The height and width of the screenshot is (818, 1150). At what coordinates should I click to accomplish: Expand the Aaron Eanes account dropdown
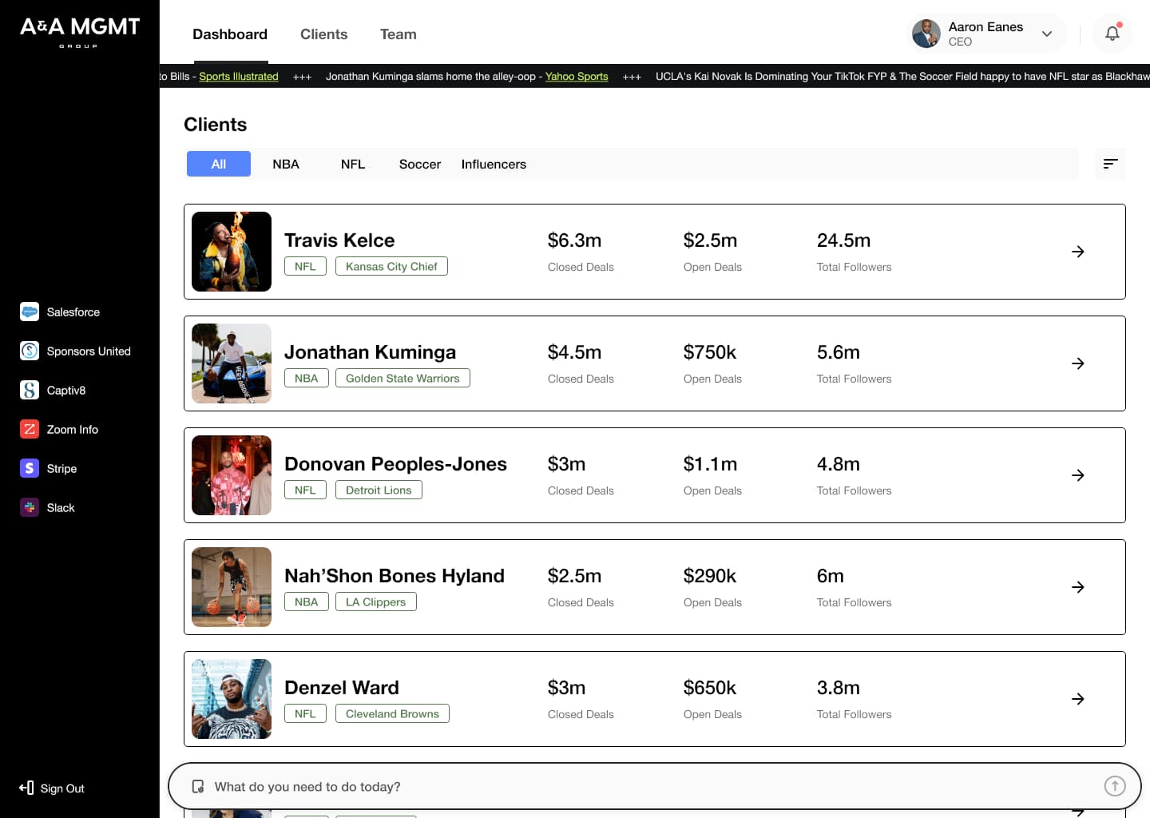[x=1047, y=34]
